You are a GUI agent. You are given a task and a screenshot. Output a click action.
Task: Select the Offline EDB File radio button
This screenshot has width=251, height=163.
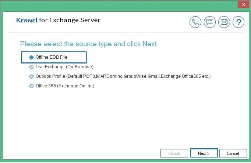tap(32, 57)
